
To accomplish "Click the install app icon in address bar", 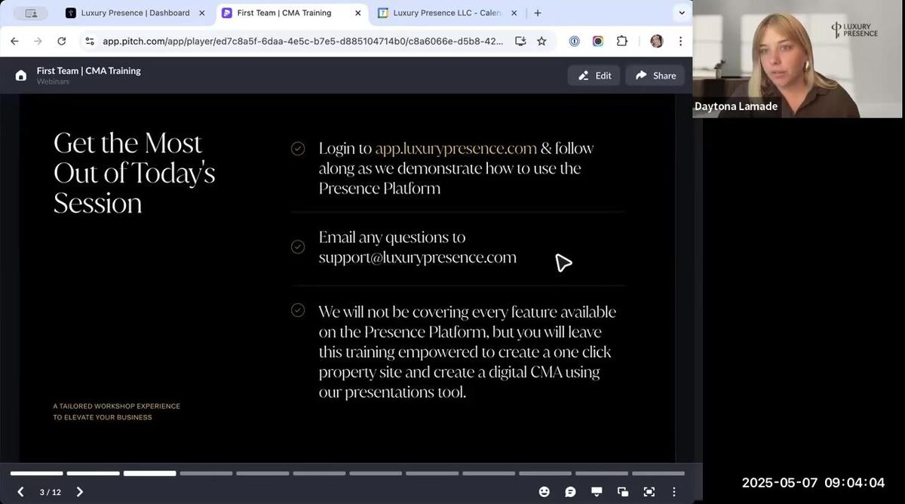I will 520,41.
